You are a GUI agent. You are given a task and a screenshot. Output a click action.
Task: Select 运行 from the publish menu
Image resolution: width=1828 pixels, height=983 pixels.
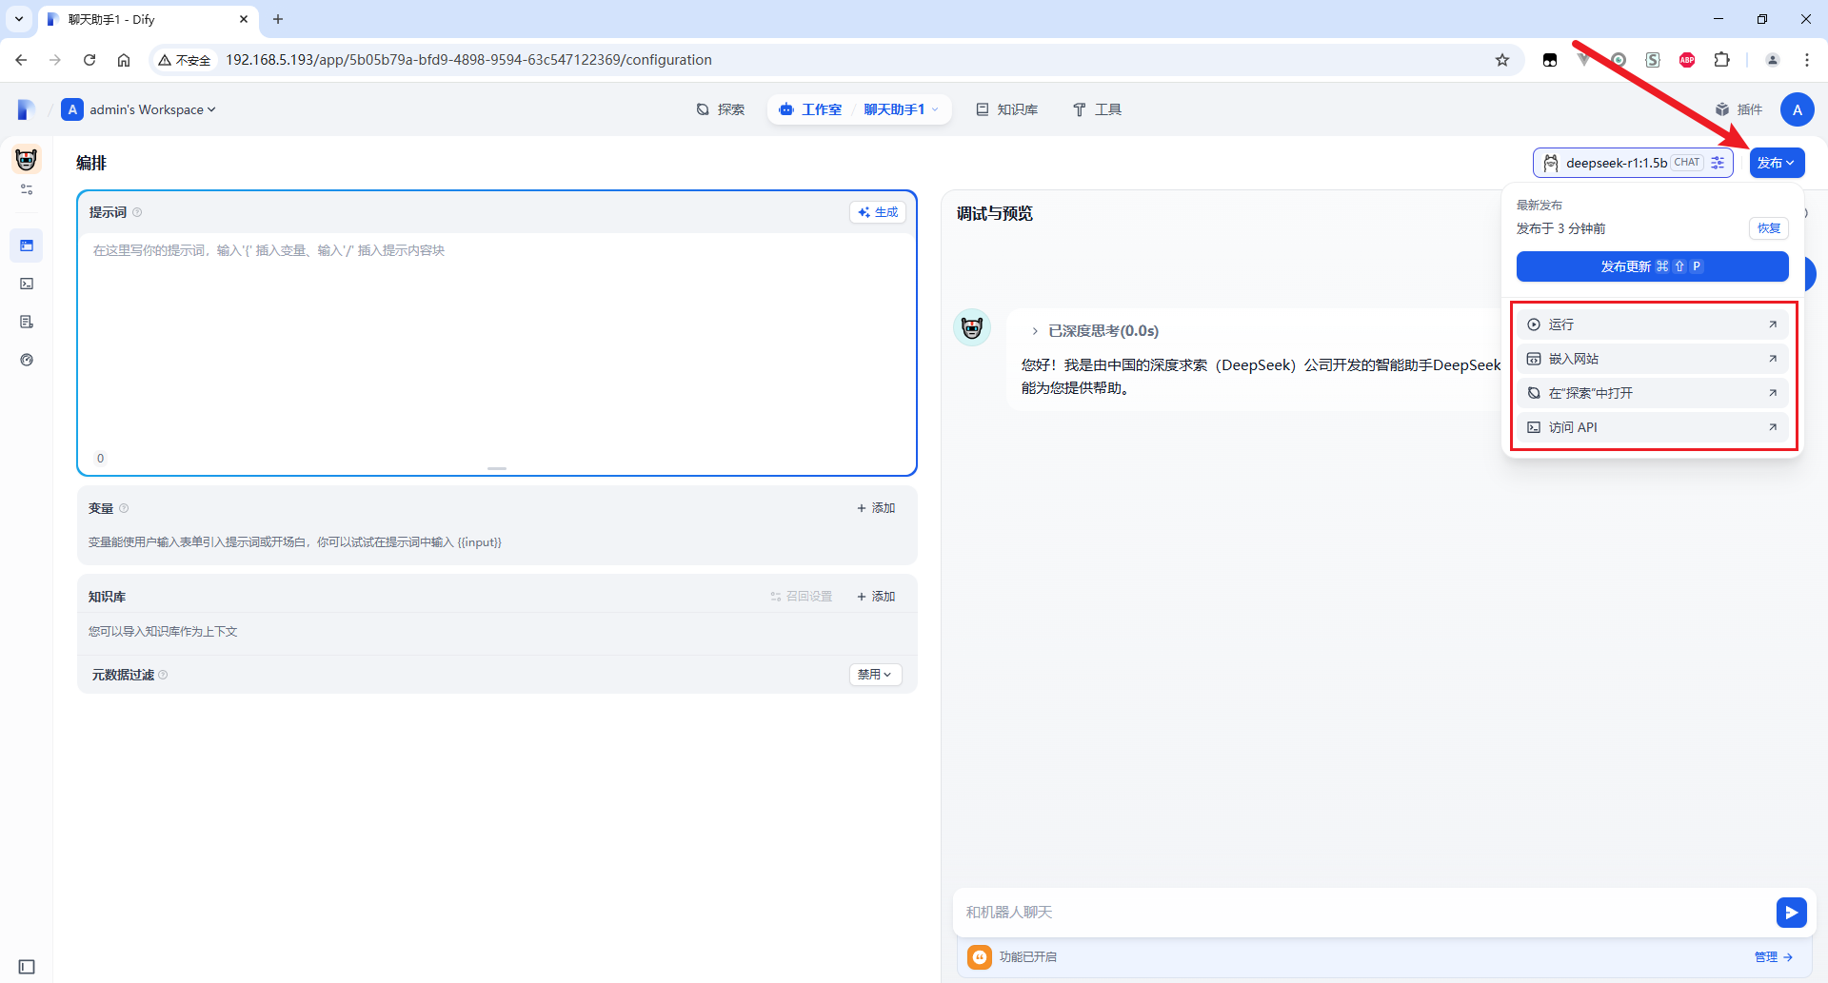click(1653, 324)
